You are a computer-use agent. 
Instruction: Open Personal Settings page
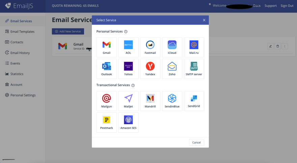pos(23,95)
